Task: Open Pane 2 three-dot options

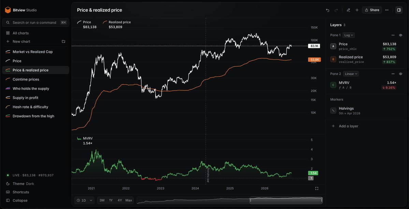Action: point(393,74)
